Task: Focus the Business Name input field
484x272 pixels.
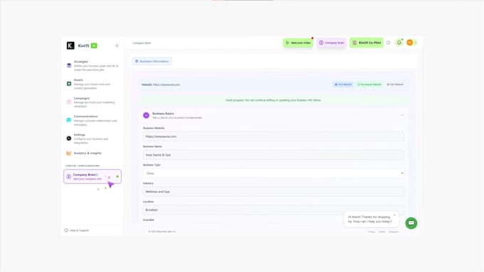Action: 273,155
